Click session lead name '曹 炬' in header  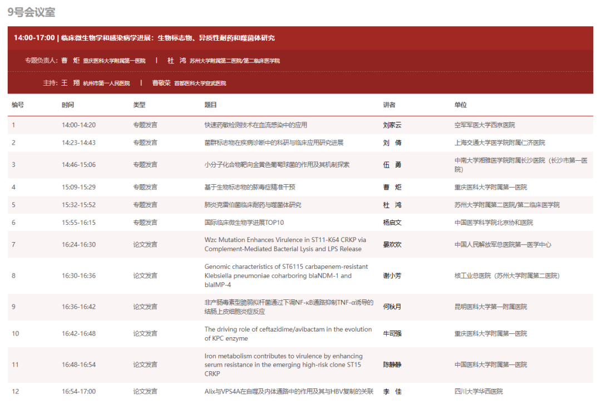click(x=71, y=61)
